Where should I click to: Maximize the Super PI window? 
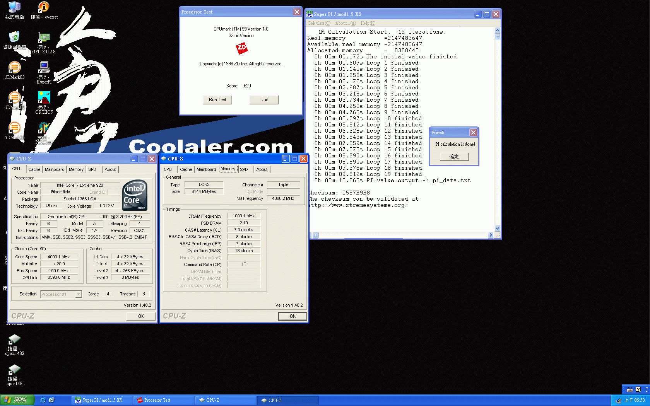point(487,14)
